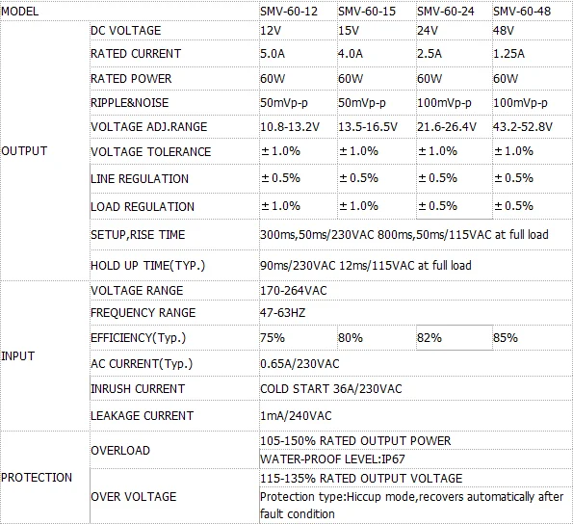This screenshot has height=524, width=573.
Task: Select the 115-135% RATED OUTPUT VOLTAGE text
Action: tap(361, 479)
